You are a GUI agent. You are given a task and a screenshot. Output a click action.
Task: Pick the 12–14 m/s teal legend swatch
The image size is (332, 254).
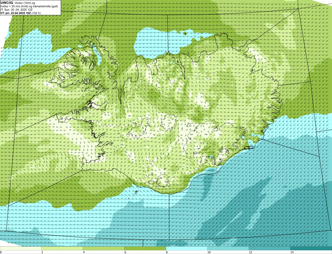click(270, 248)
